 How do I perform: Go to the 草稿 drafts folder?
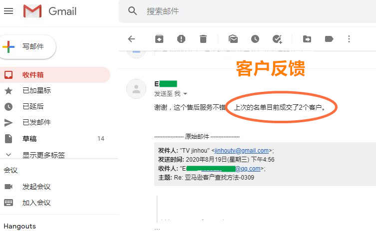(29, 139)
